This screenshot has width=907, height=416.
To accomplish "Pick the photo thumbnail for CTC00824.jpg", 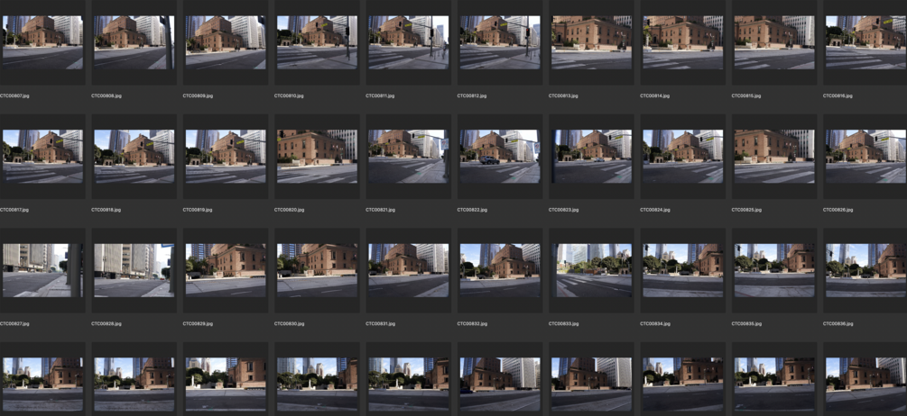I will tap(682, 157).
